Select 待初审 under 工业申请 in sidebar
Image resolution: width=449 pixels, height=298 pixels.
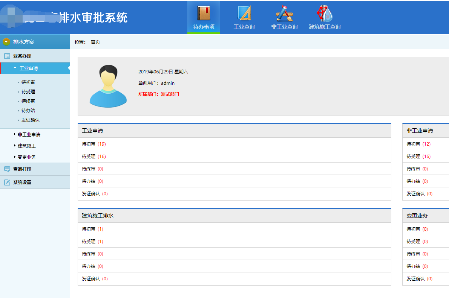click(28, 82)
